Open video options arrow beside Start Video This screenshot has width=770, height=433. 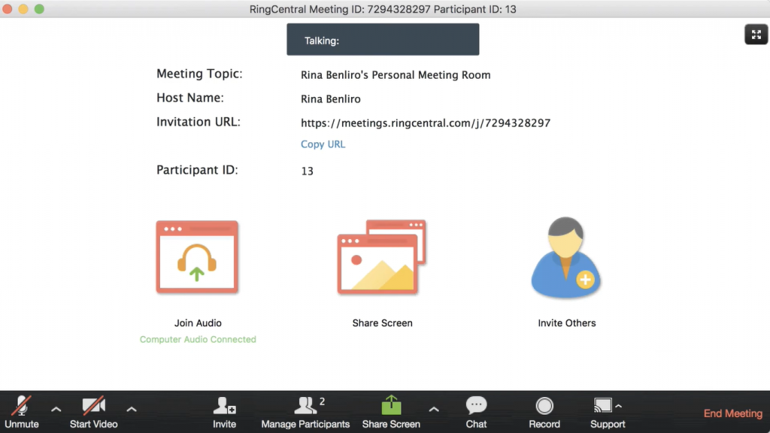point(131,409)
